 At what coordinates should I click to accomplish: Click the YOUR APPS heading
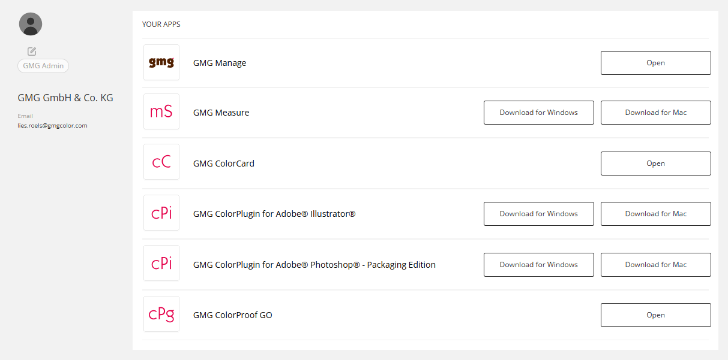(x=161, y=25)
